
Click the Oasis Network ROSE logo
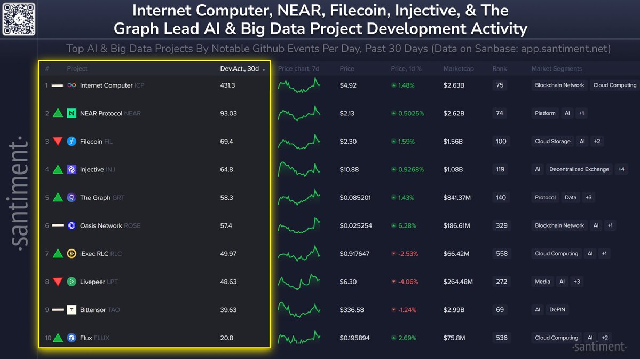click(x=72, y=225)
